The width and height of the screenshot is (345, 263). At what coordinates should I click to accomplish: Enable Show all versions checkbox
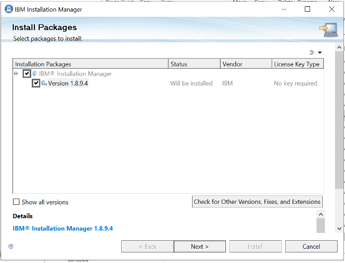click(16, 202)
